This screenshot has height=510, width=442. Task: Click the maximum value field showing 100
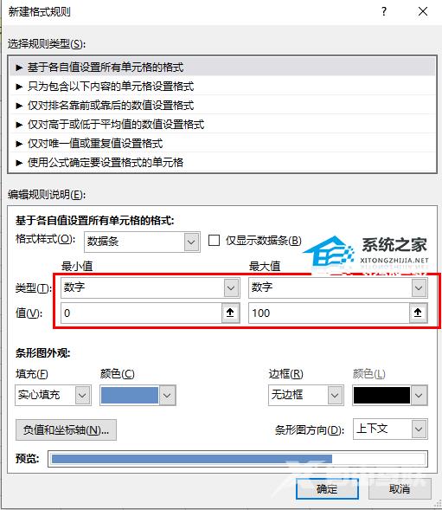[329, 313]
